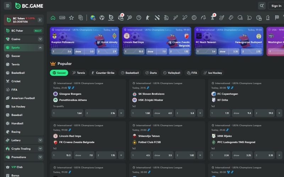Select the globe all-sports icon

[93, 18]
